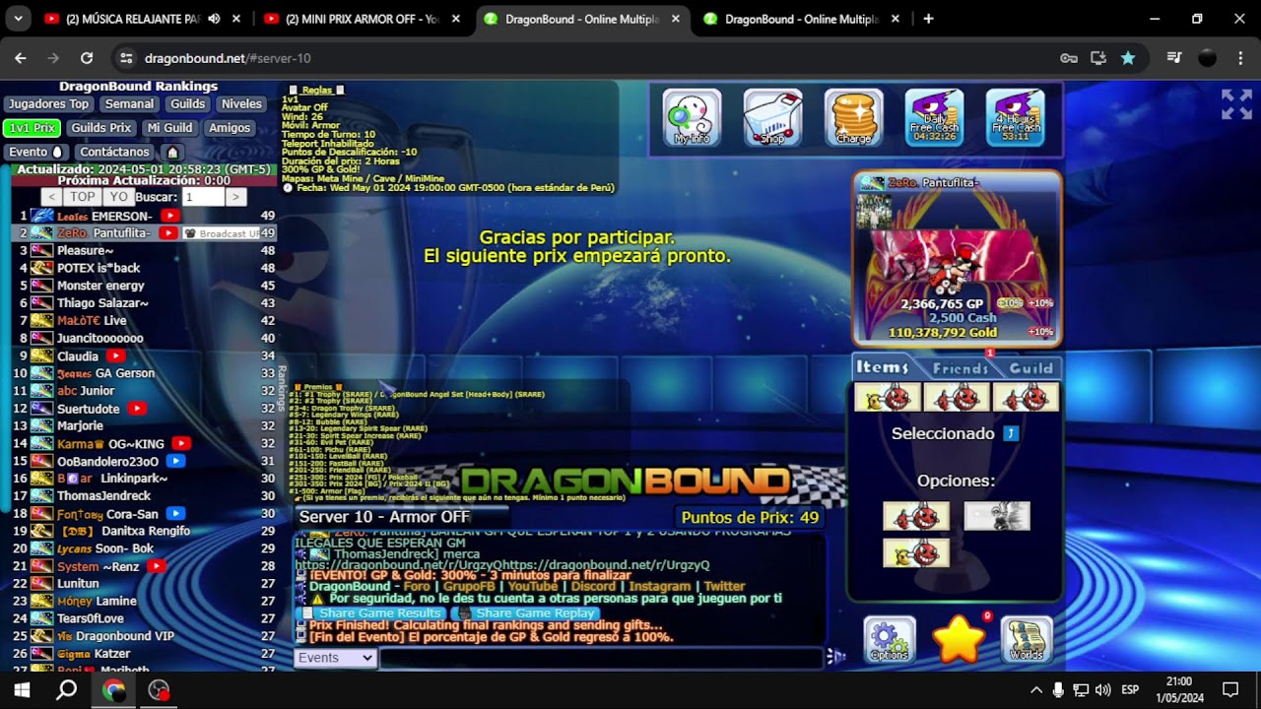Open Suertudote's YouTube icon
Screen dimensions: 1261x709
[x=137, y=409]
